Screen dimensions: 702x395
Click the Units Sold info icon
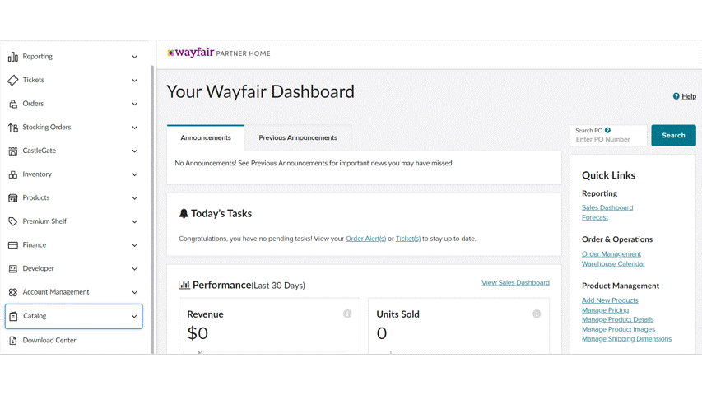point(537,314)
